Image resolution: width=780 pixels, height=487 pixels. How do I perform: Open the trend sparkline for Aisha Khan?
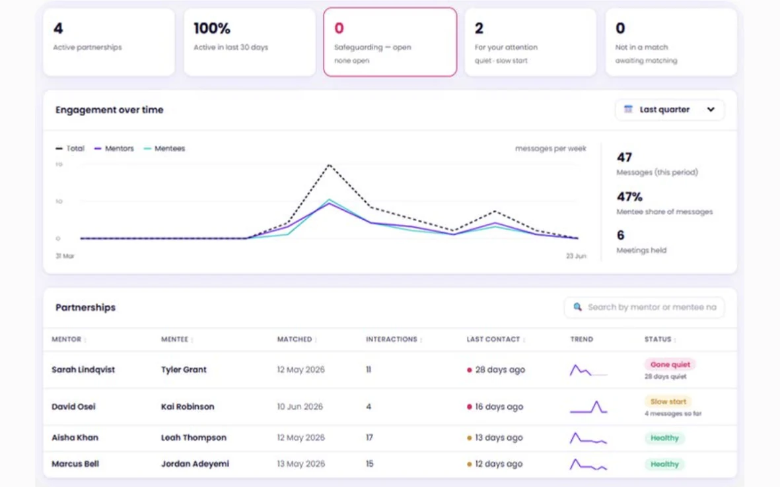588,438
